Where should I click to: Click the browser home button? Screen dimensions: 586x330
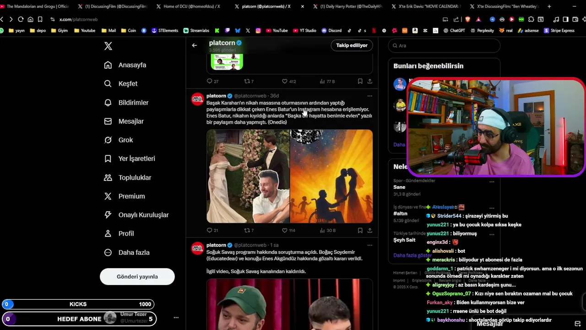tap(30, 19)
